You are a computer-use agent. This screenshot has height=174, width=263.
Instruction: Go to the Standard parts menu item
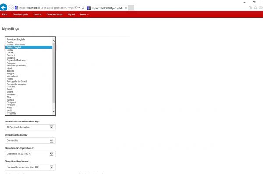click(21, 14)
